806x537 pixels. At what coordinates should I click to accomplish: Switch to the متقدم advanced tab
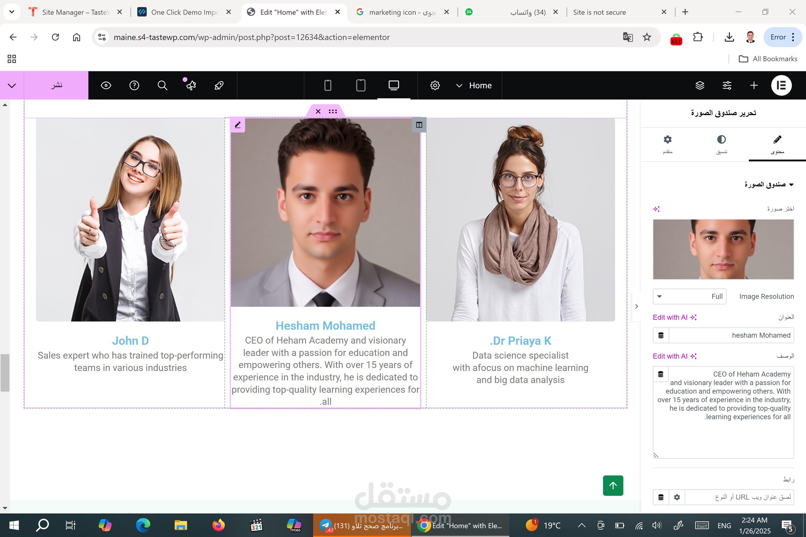[667, 144]
